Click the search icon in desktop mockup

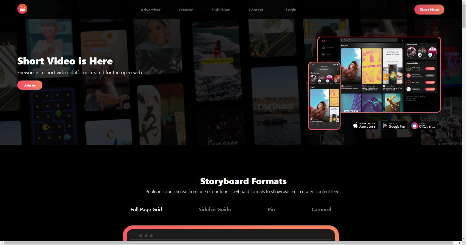[x=342, y=40]
